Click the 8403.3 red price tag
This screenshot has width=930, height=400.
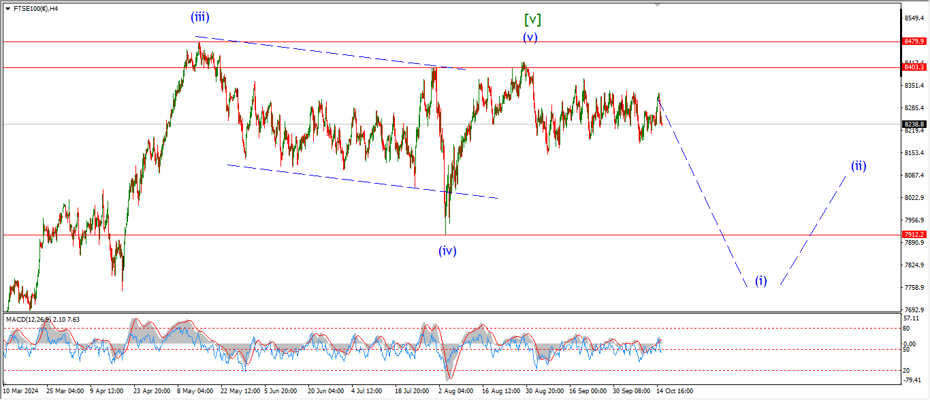pos(914,67)
